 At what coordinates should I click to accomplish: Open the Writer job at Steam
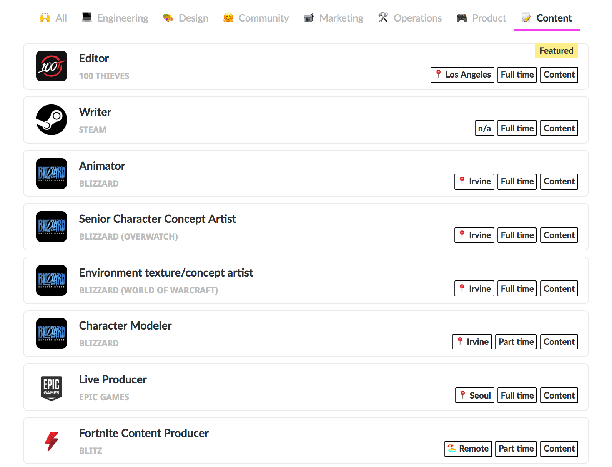306,120
